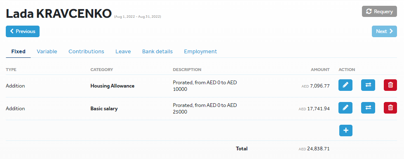Edit the Basic salary entry
The height and width of the screenshot is (159, 404).
[x=345, y=108]
